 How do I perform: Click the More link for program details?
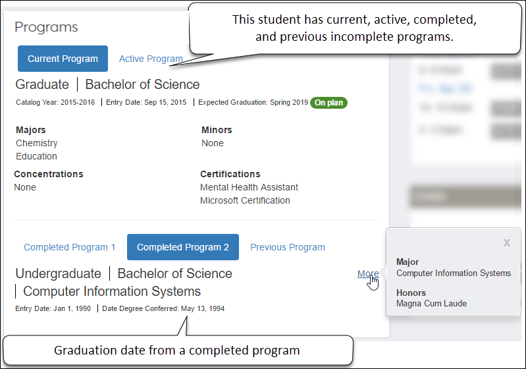click(x=368, y=274)
